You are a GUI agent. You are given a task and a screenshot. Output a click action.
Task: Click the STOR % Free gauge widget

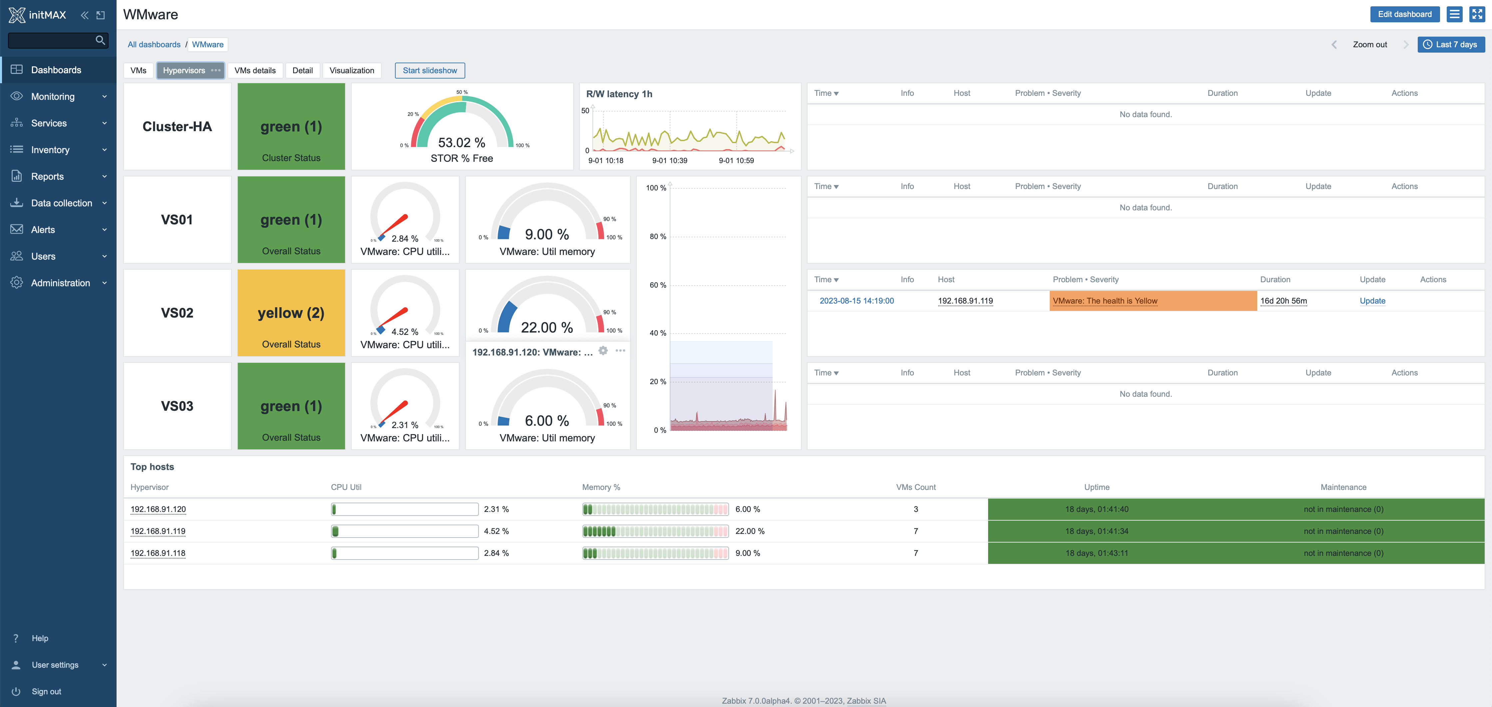[x=462, y=126]
